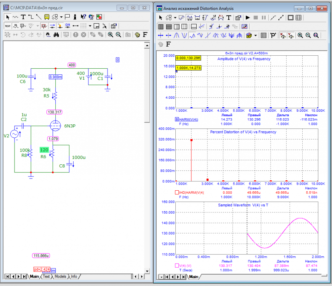Open the grid options dropdown arrow
Viewport: 332px width, 286px height.
point(90,26)
